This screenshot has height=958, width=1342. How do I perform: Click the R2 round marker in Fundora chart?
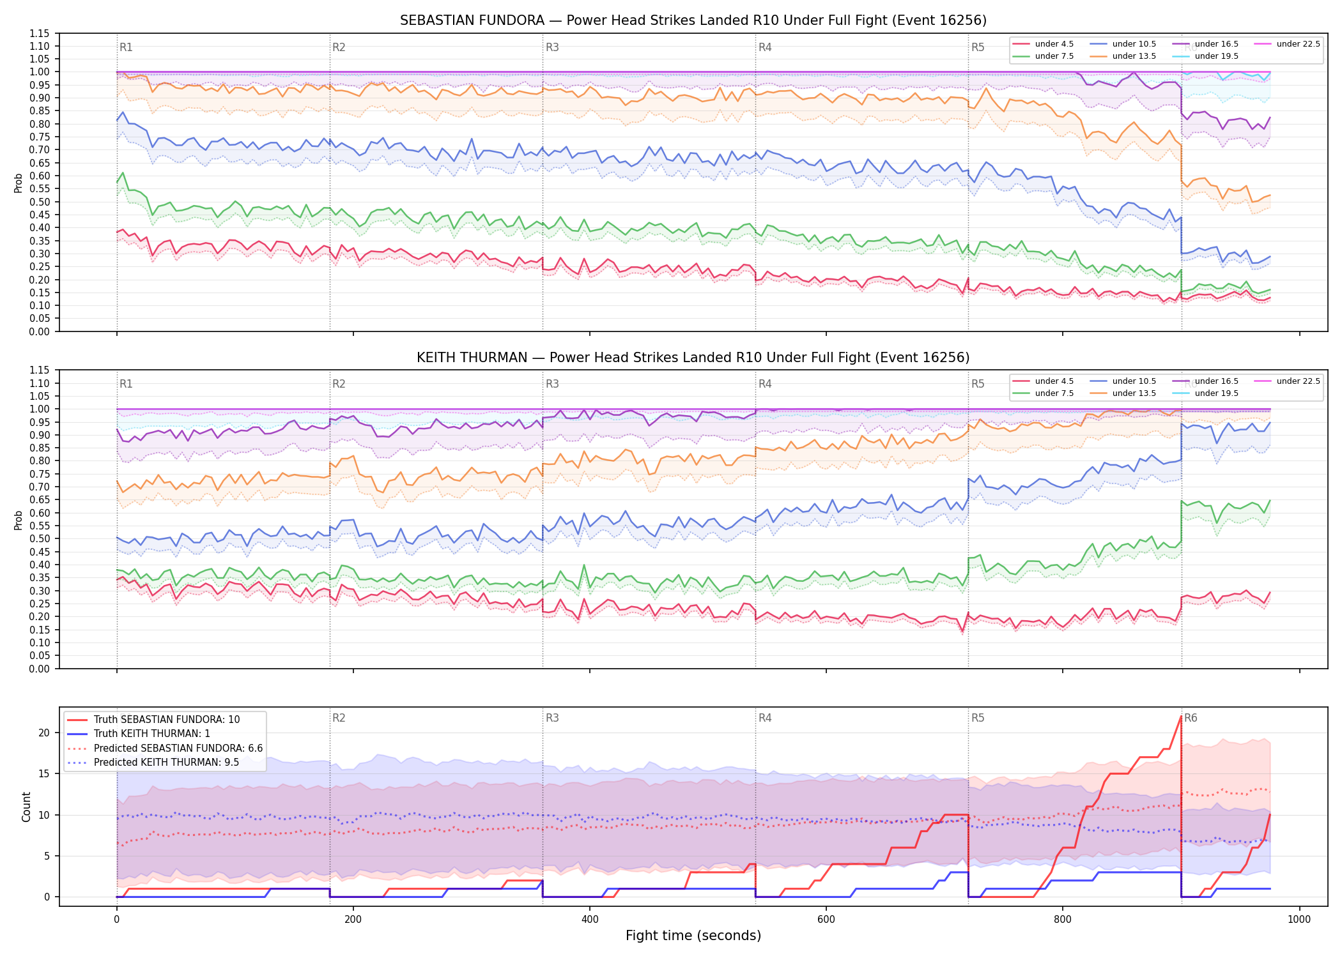coord(339,47)
